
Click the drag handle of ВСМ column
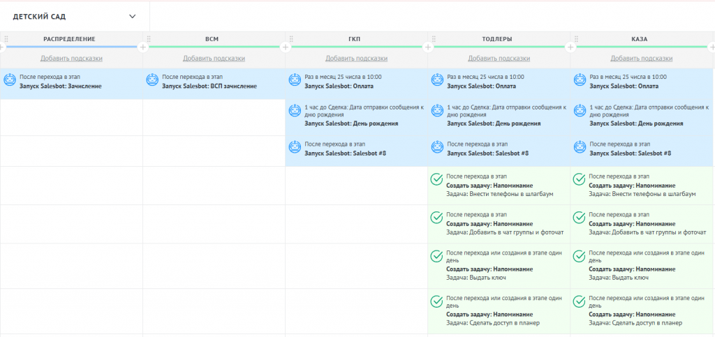click(x=149, y=39)
